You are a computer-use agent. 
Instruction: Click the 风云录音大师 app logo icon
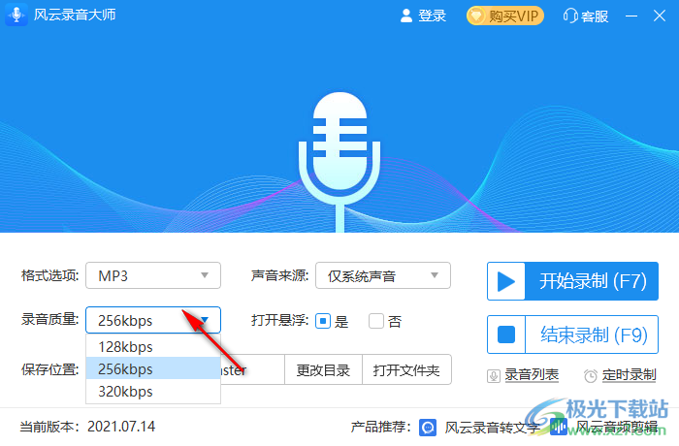[16, 15]
